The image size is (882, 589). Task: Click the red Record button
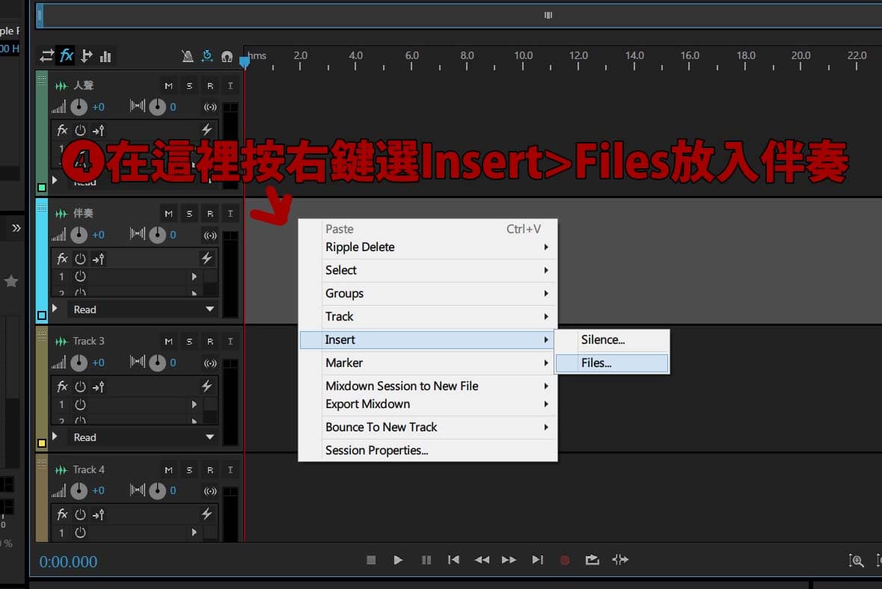pos(565,560)
